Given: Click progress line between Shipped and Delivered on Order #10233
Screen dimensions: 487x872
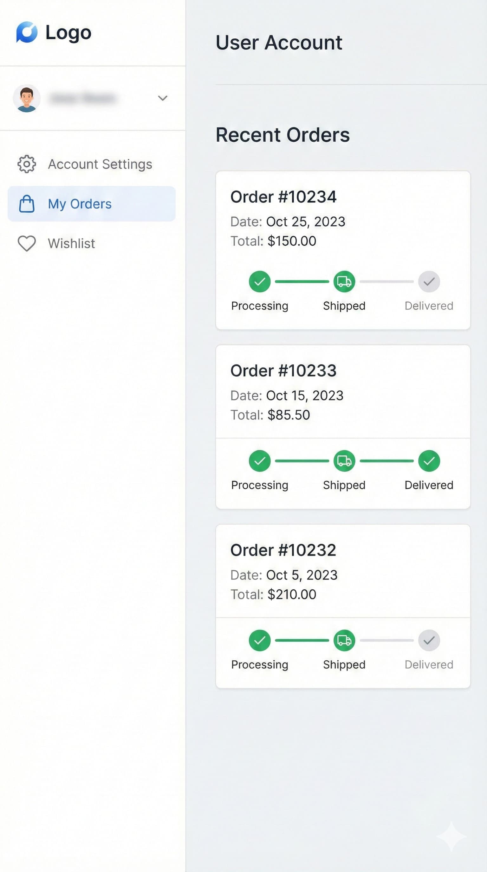Looking at the screenshot, I should pyautogui.click(x=386, y=461).
